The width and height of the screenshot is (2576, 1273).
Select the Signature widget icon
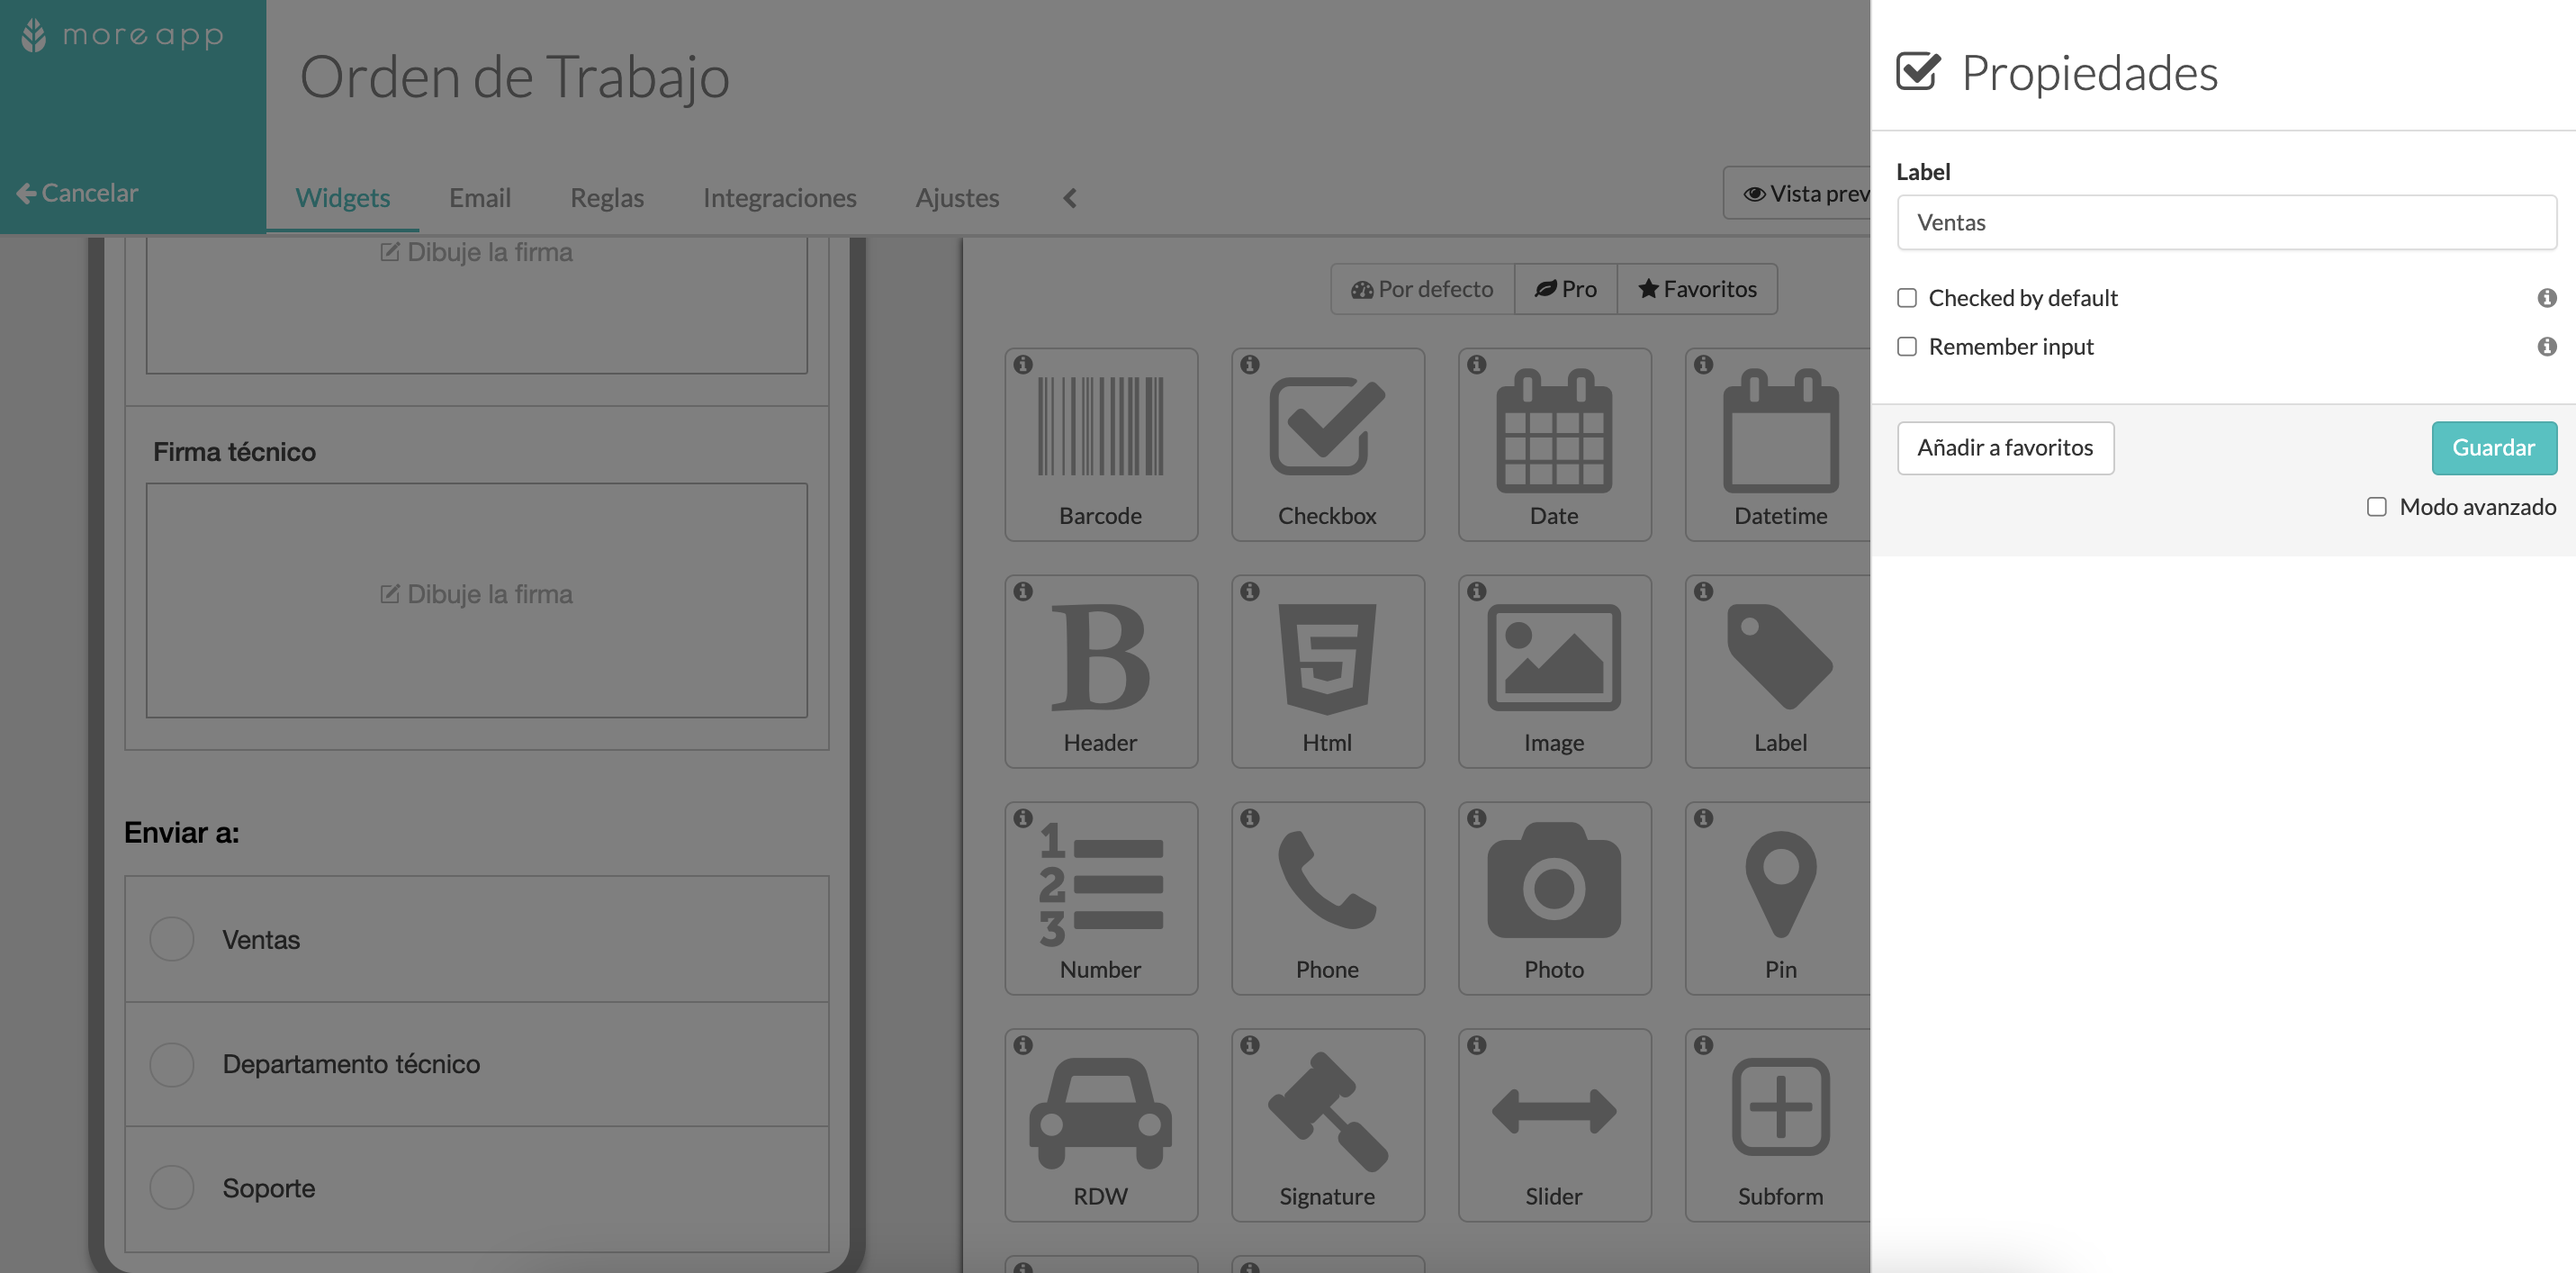[x=1326, y=1124]
